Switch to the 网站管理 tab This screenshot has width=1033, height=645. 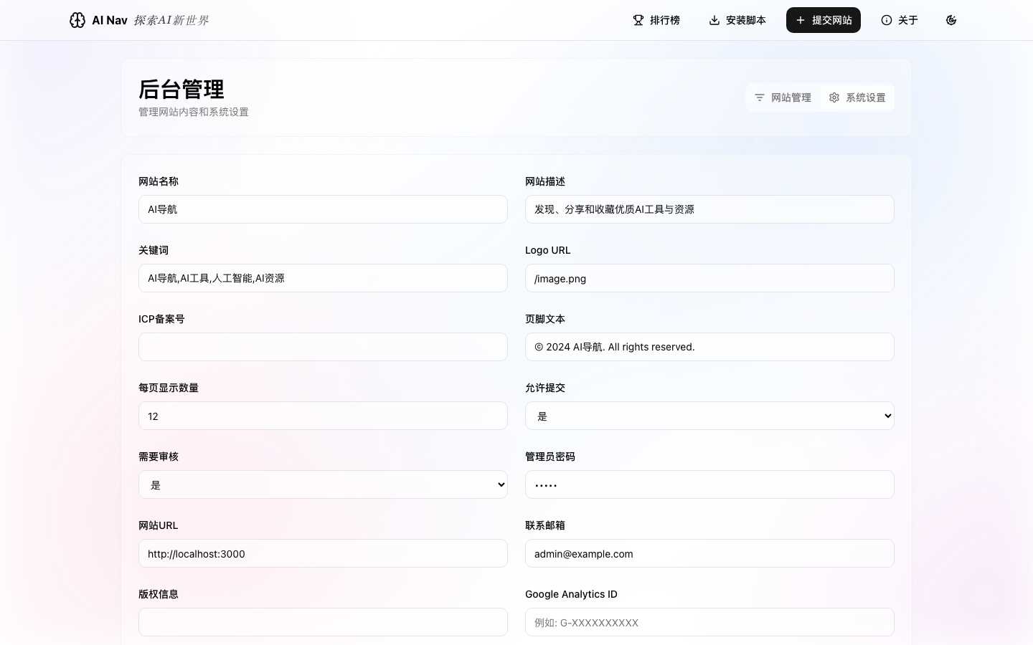(x=783, y=97)
